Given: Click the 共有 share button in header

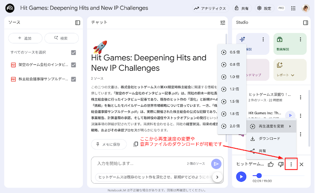Looking at the screenshot, I should 242,8.
